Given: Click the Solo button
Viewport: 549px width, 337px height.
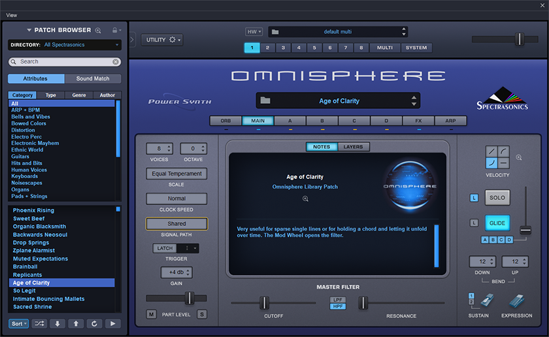Looking at the screenshot, I should (497, 198).
